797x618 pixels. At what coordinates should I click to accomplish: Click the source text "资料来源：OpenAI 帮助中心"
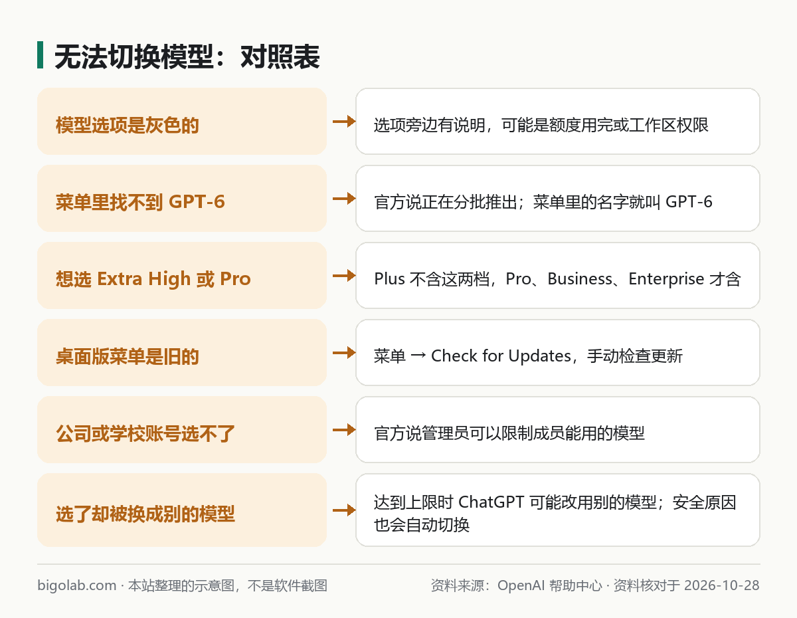click(x=516, y=585)
